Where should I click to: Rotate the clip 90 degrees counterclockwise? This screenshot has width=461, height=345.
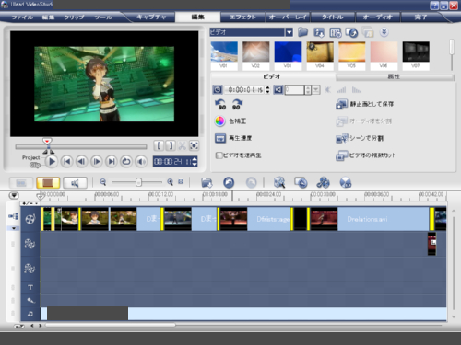click(220, 104)
